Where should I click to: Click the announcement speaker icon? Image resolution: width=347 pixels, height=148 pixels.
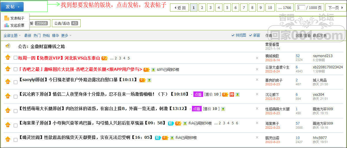(8, 46)
